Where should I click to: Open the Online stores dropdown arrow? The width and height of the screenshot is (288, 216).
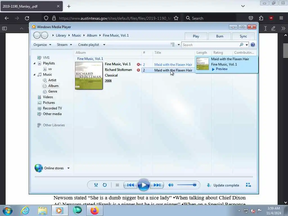[x=68, y=168]
